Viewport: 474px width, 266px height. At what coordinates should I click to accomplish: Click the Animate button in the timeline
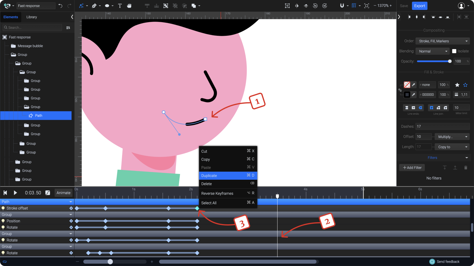63,193
